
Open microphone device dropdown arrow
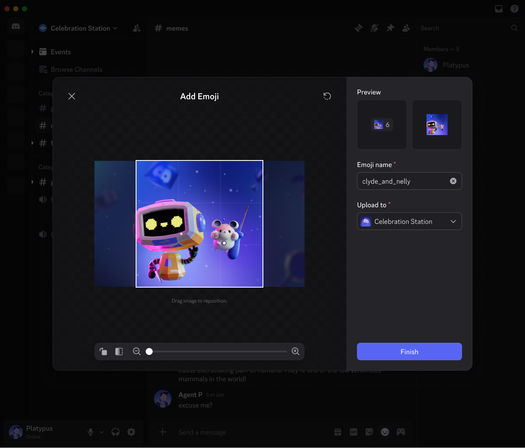101,432
